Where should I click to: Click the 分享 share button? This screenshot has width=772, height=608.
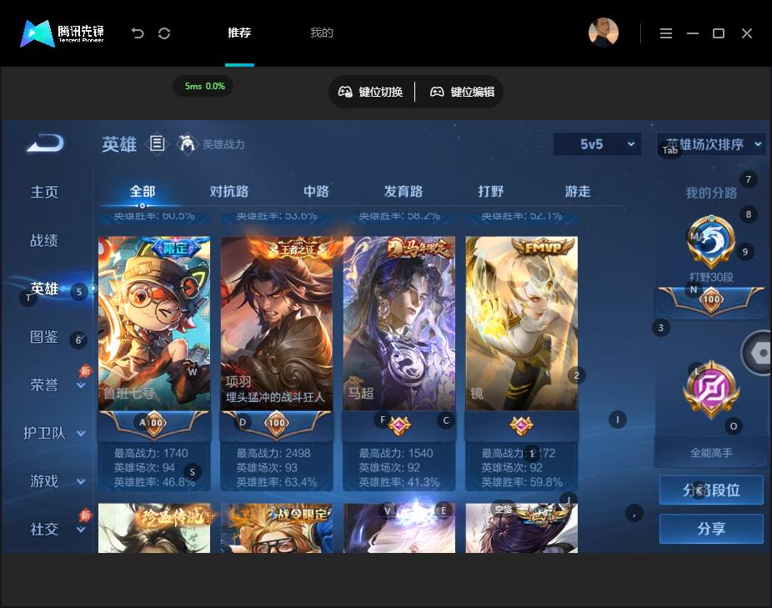711,529
